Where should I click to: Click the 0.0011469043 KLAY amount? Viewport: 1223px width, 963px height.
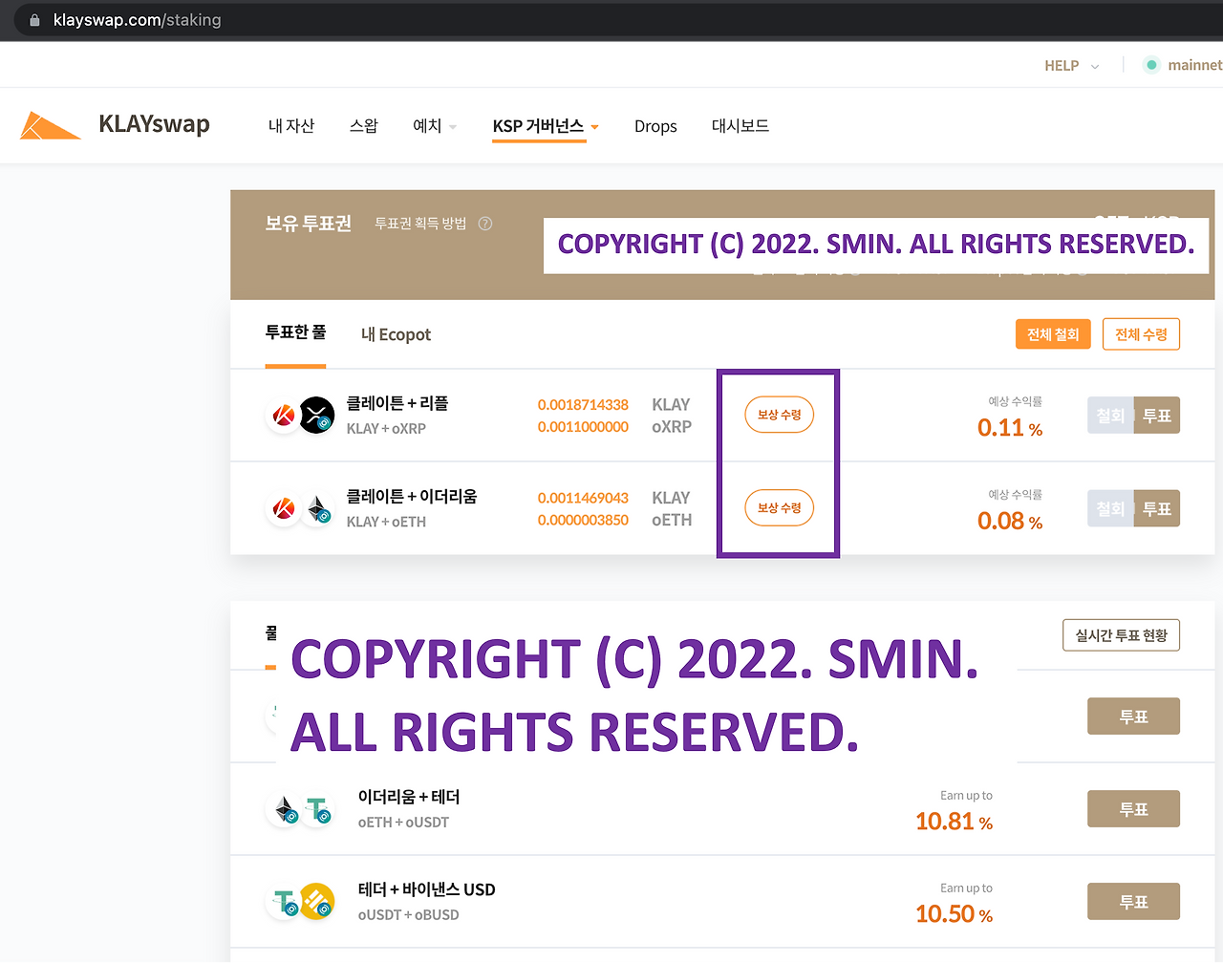pos(583,498)
